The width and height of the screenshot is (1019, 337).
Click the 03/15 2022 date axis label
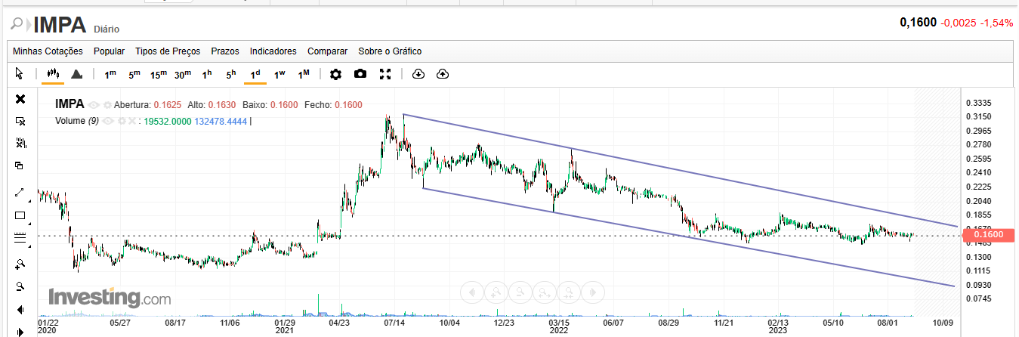[559, 326]
